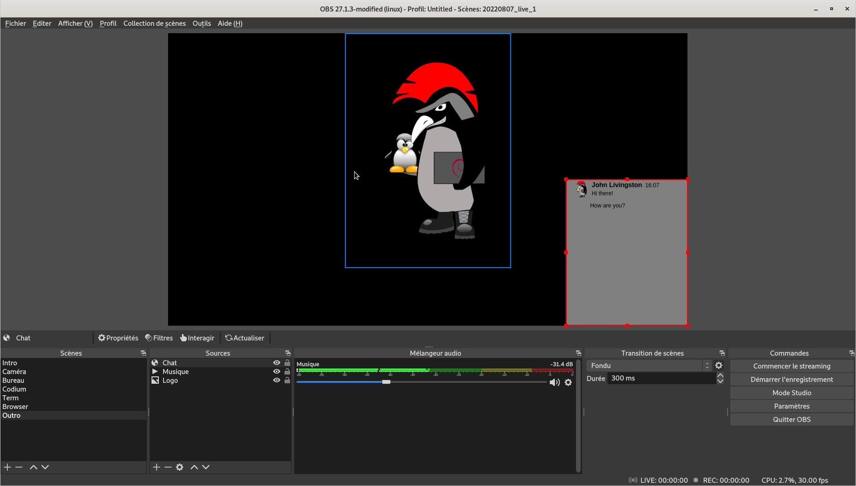This screenshot has width=856, height=486.
Task: Click the Musique volume slider handle
Action: click(x=386, y=382)
